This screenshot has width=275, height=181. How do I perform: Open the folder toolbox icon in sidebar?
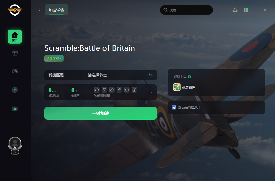point(15,108)
